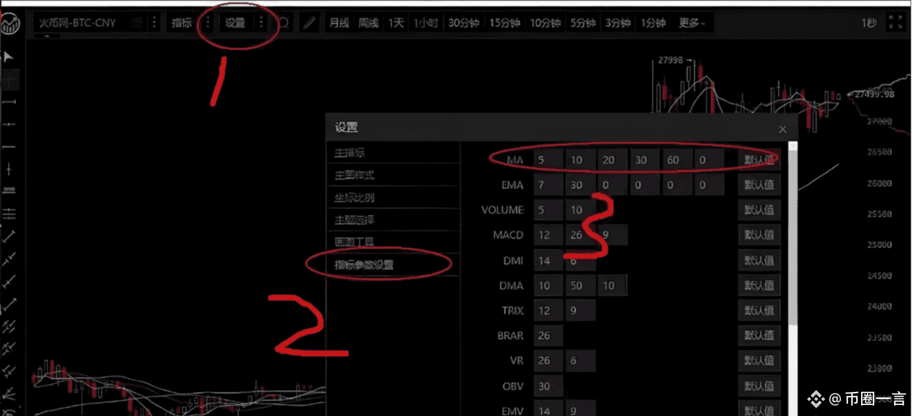Viewport: 912px width, 416px height.
Task: Select the pencil drawing tool in toolbar
Action: click(310, 23)
